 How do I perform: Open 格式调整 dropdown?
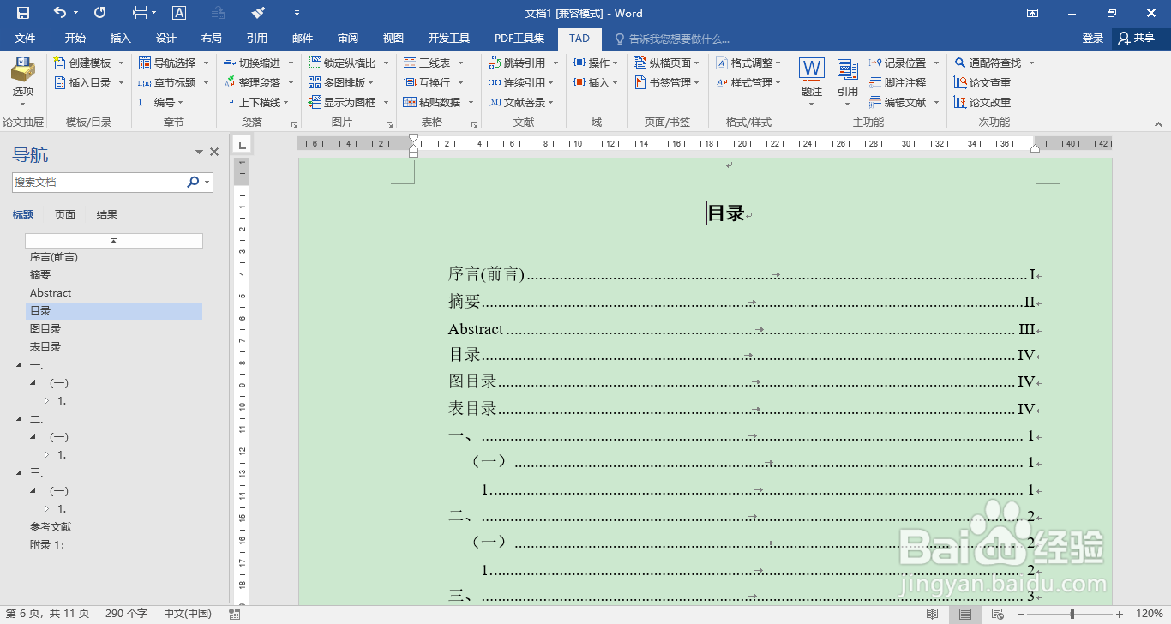pyautogui.click(x=778, y=63)
